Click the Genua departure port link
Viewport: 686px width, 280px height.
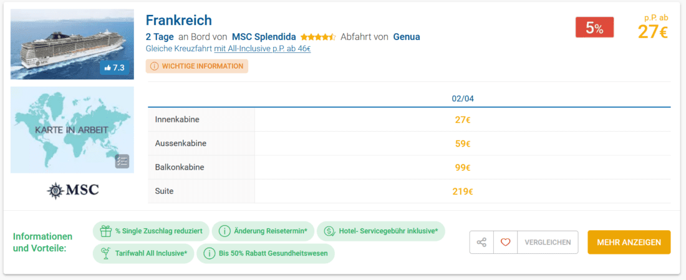click(x=406, y=37)
